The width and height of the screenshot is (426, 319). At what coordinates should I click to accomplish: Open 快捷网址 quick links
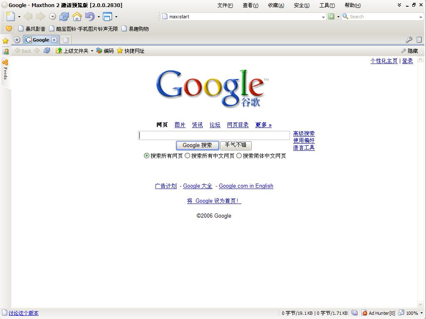click(131, 51)
